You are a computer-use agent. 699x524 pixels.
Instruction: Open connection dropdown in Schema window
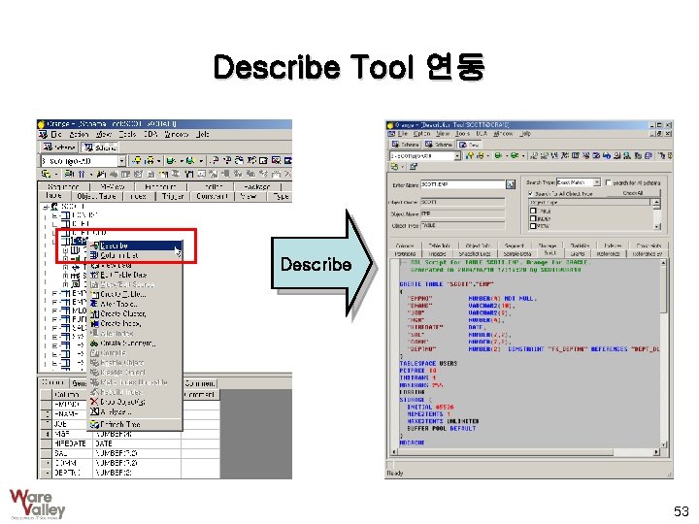pyautogui.click(x=121, y=161)
